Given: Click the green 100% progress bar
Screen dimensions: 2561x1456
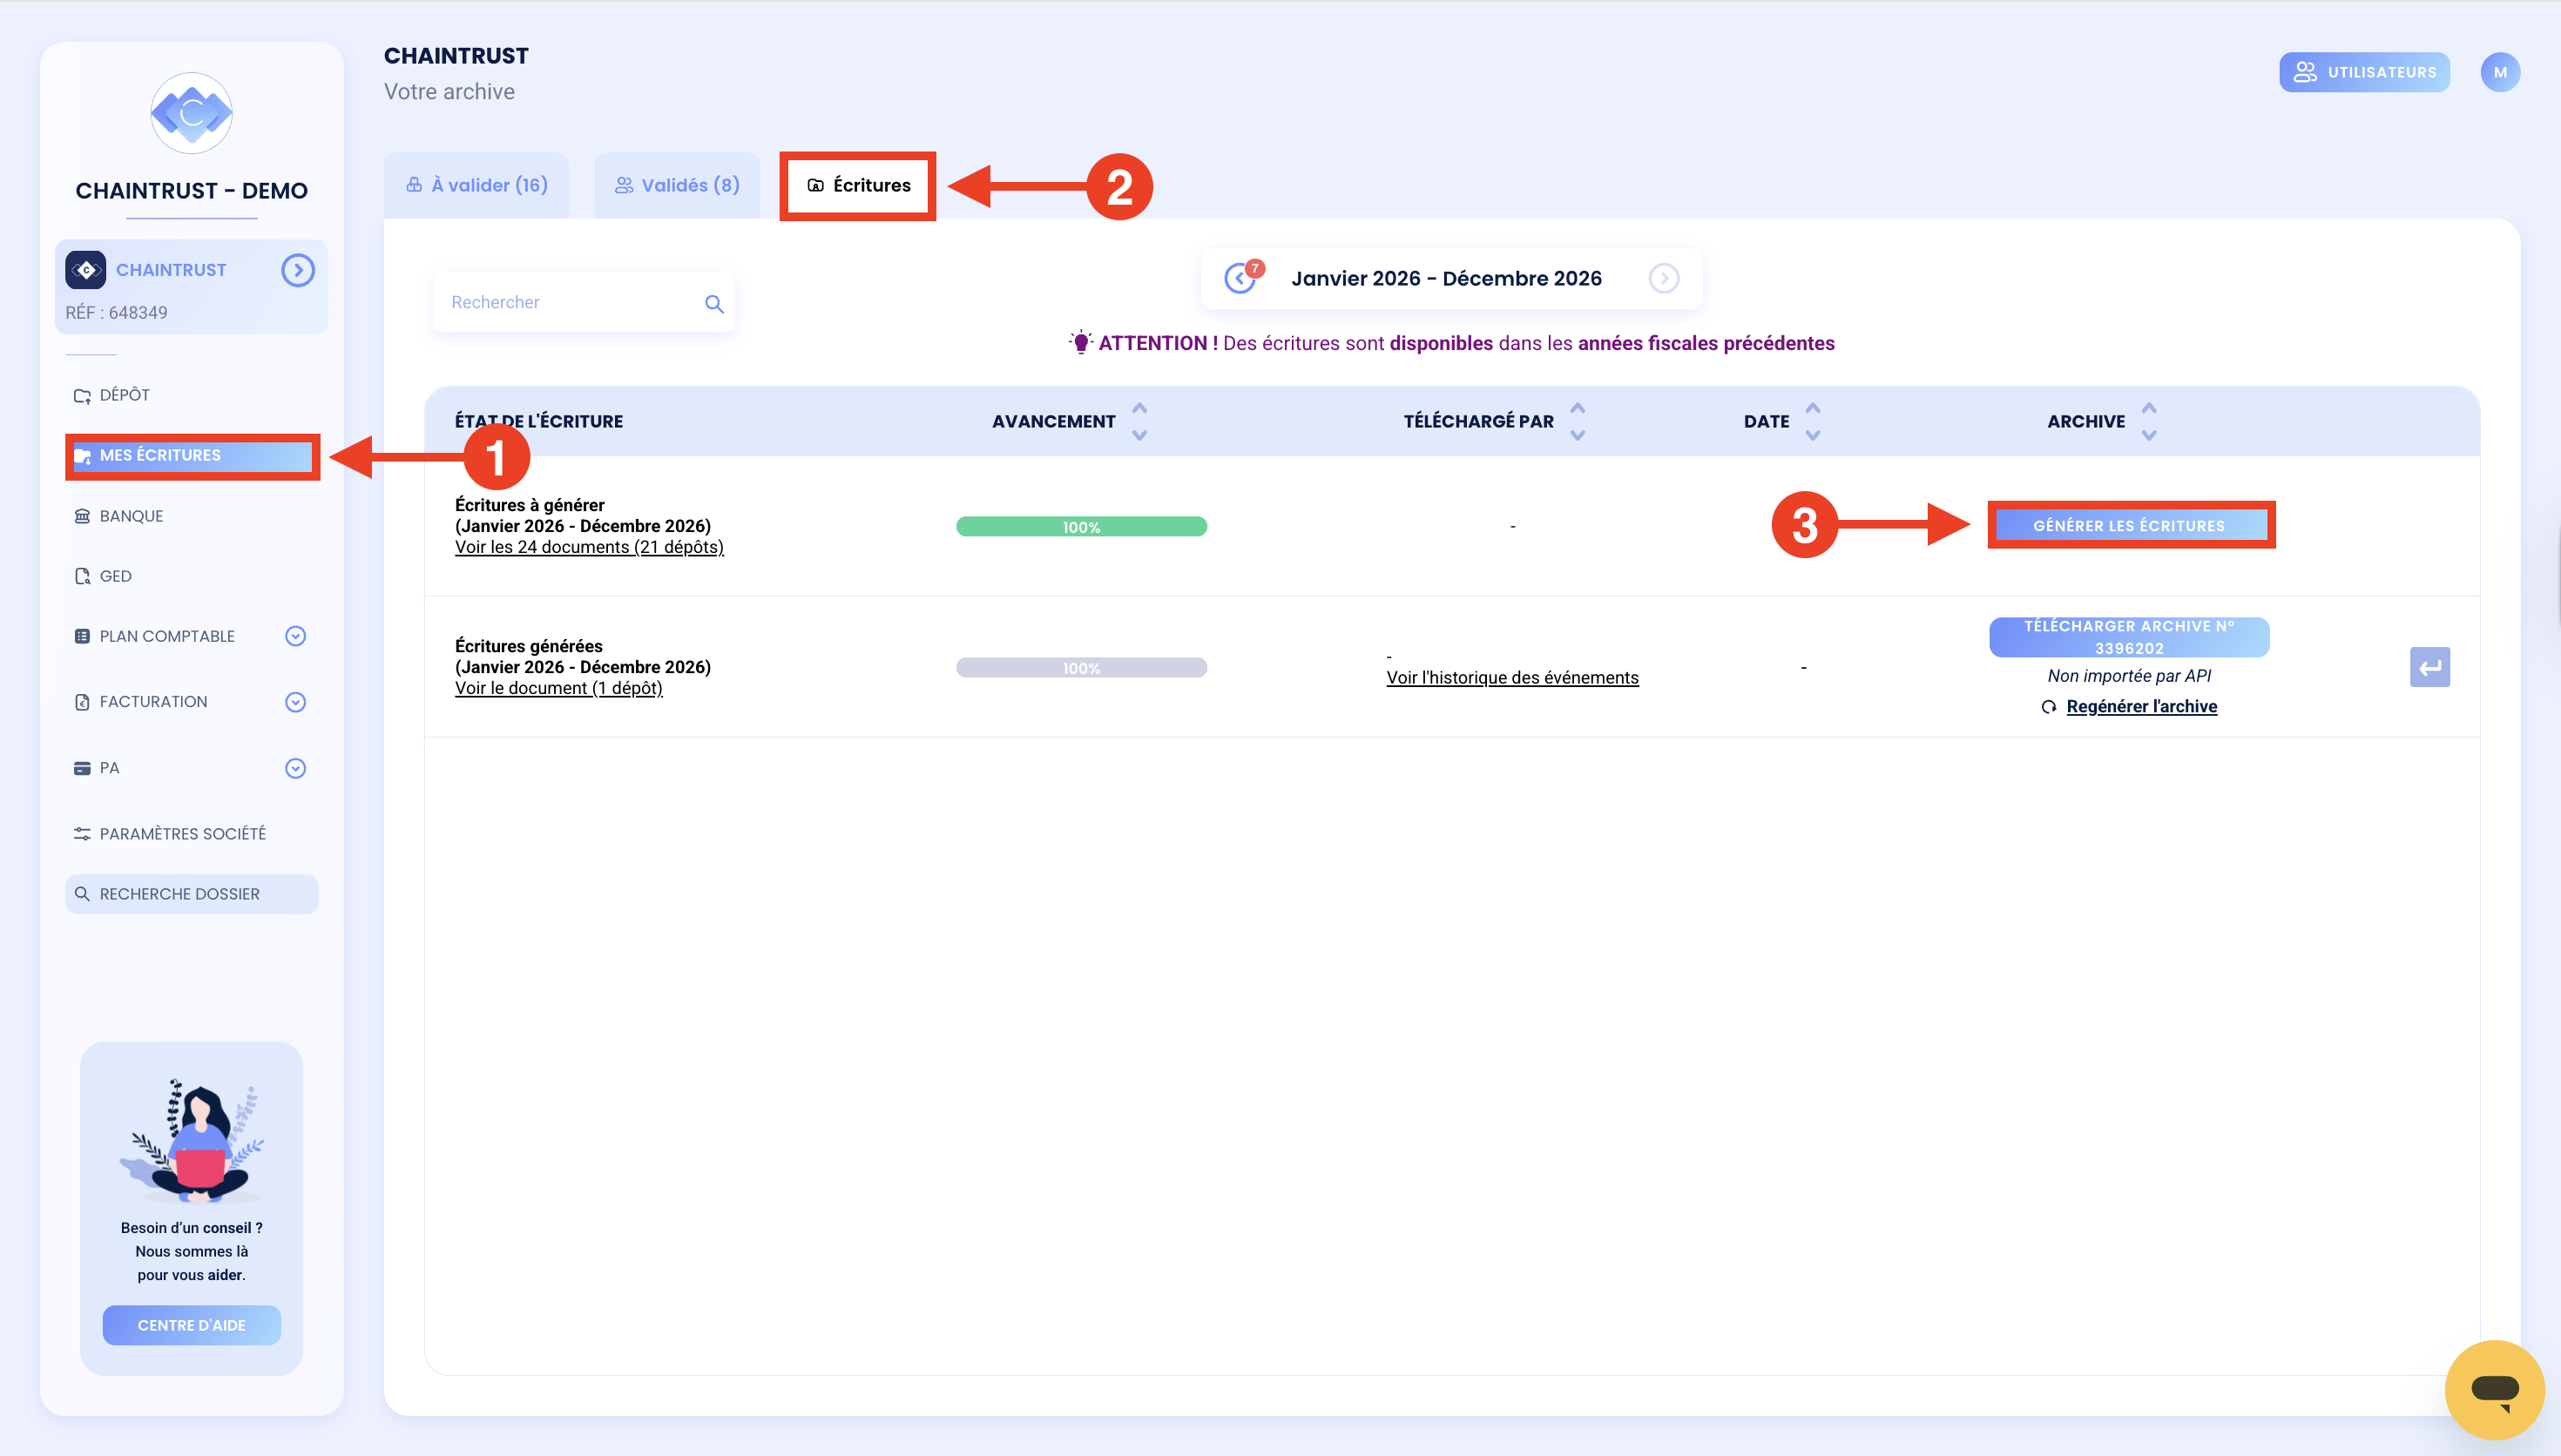Looking at the screenshot, I should point(1081,527).
